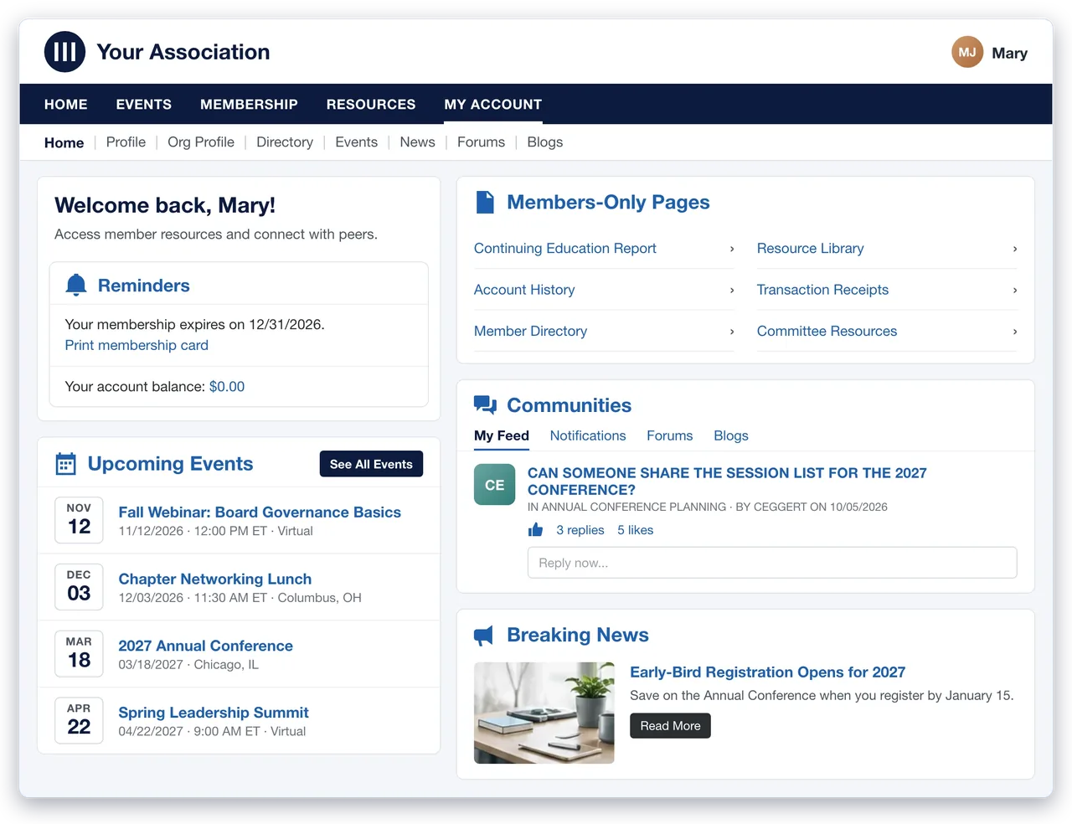Click the Members-Only Pages document icon

click(x=485, y=203)
